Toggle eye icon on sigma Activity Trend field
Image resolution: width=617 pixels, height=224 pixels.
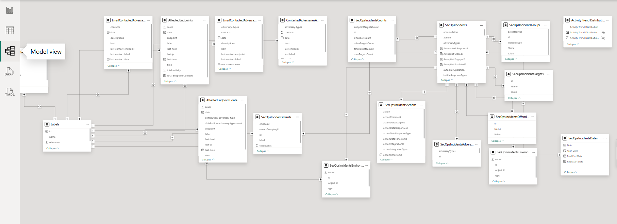(x=603, y=38)
